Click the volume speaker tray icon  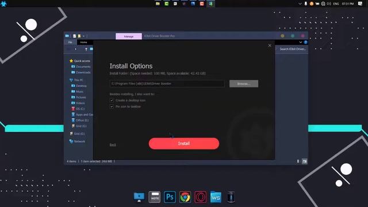329,3
